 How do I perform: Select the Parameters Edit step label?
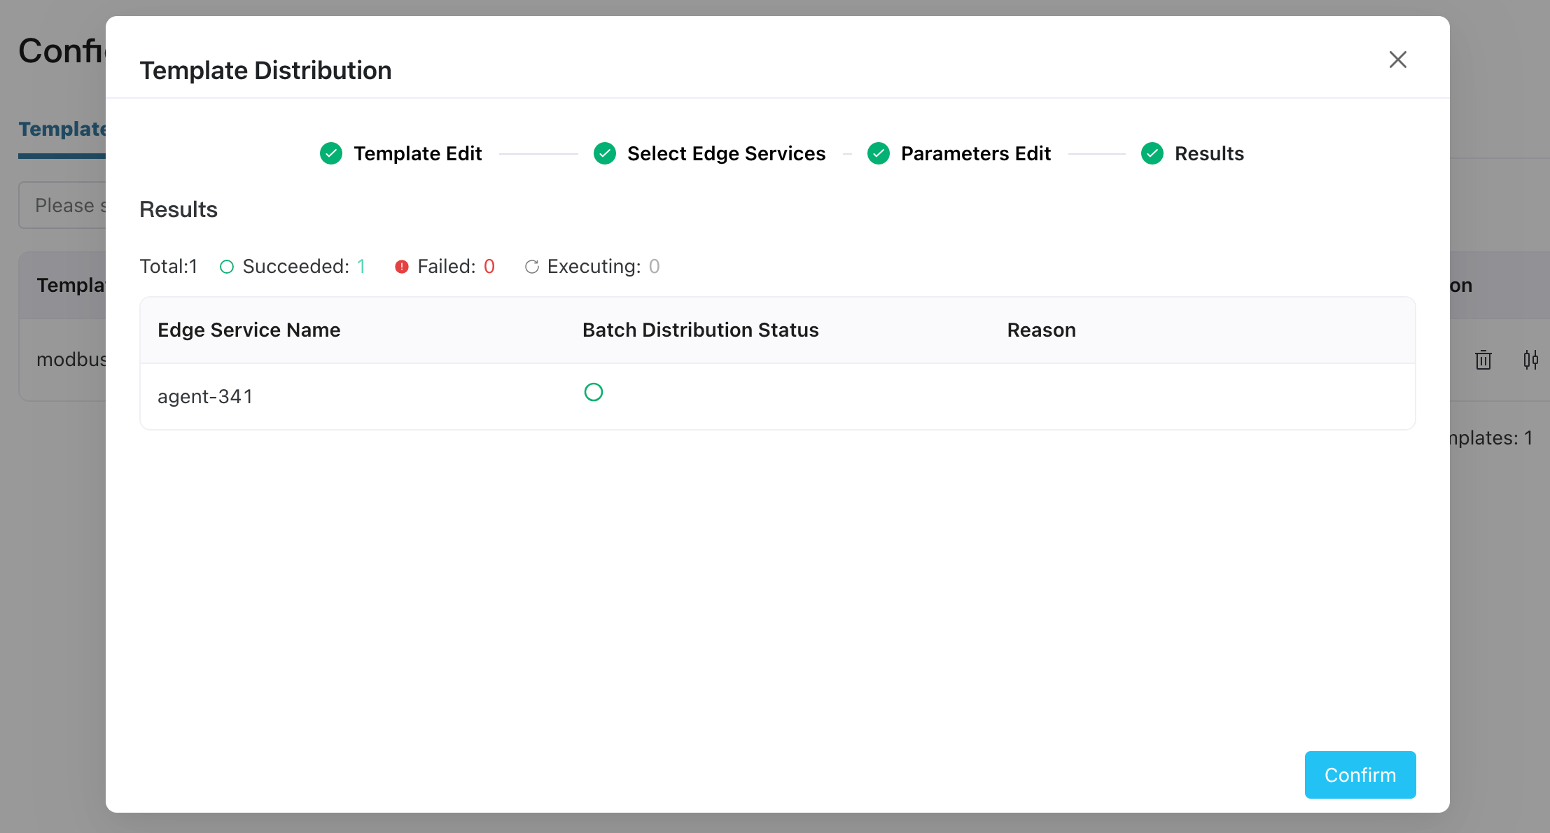click(975, 153)
